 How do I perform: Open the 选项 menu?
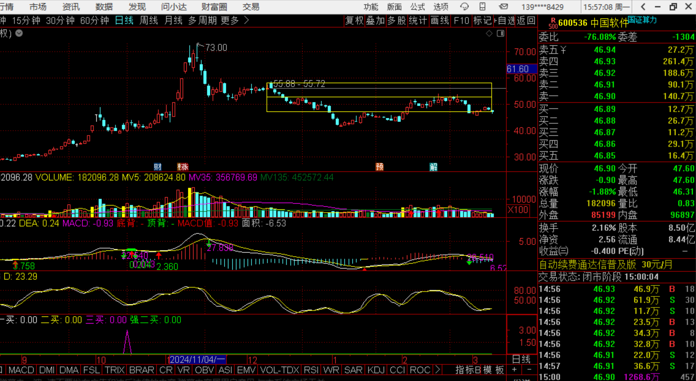tap(441, 7)
